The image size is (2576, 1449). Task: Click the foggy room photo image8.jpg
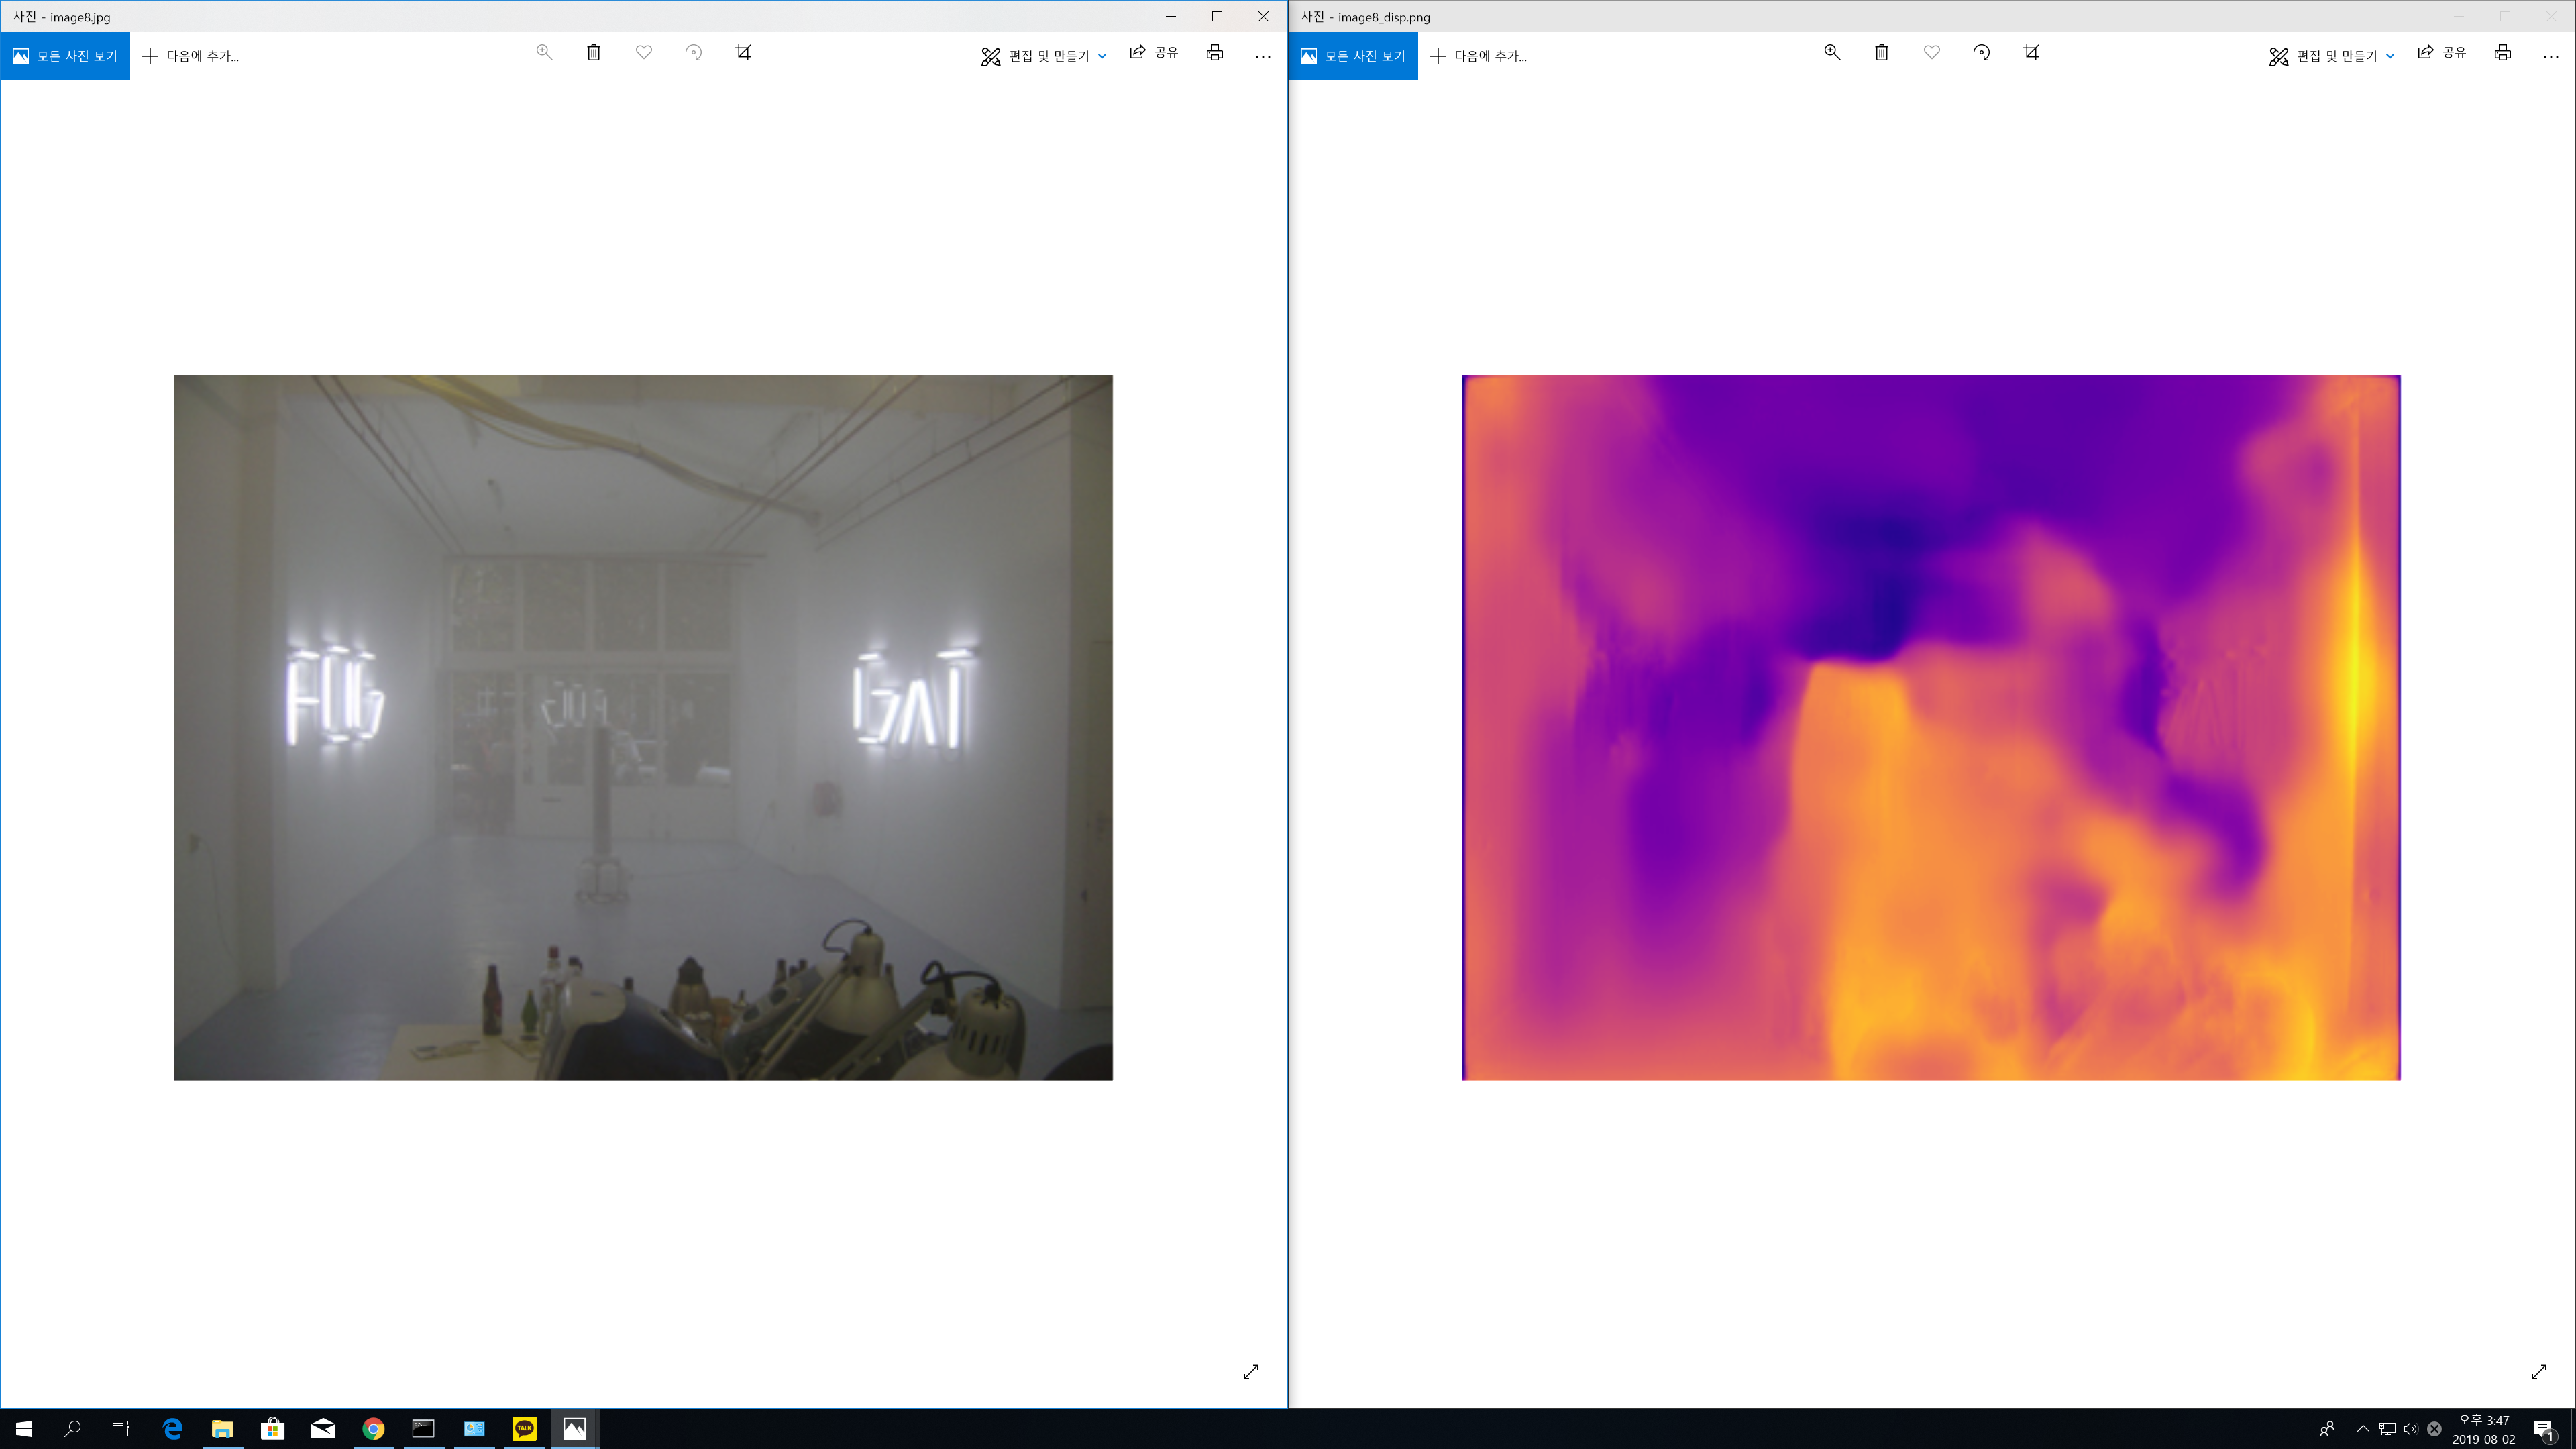pyautogui.click(x=643, y=727)
